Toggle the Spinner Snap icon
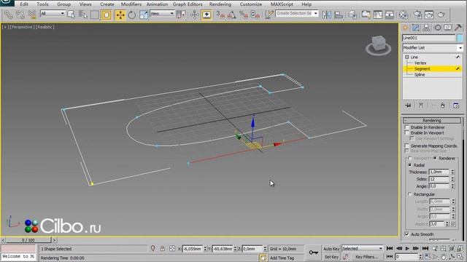This screenshot has width=467, height=262. pos(255,15)
